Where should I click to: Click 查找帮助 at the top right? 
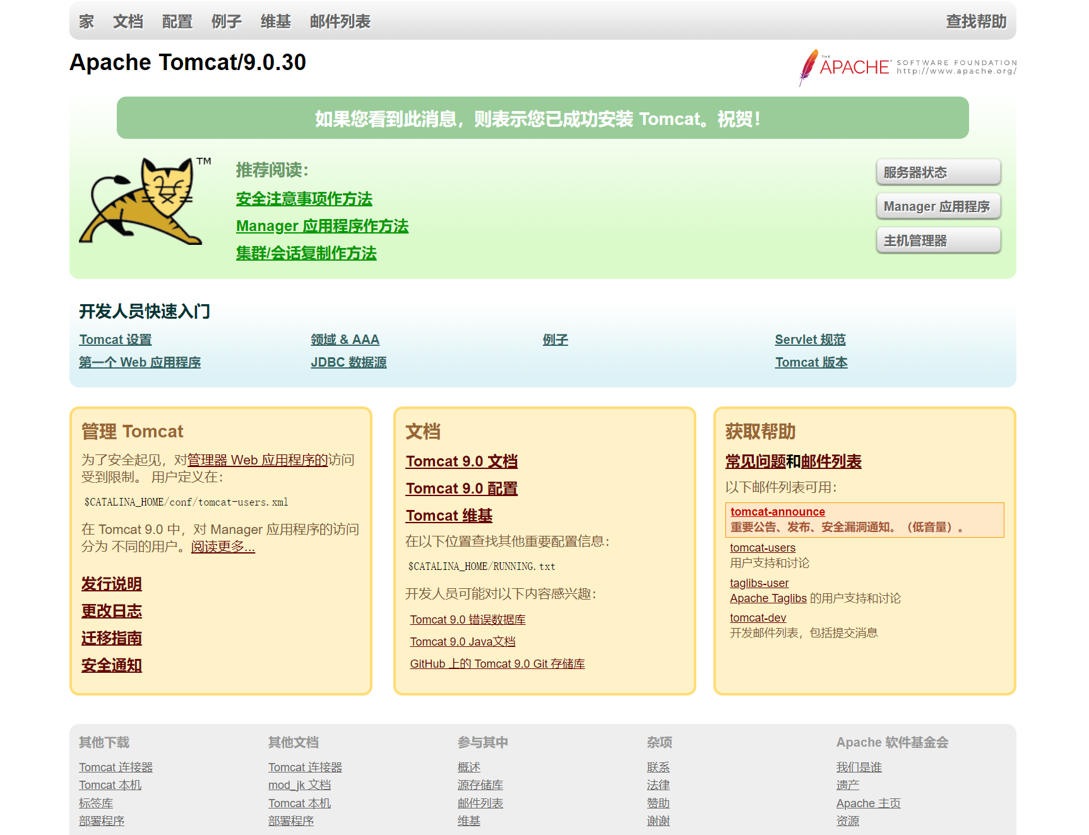pyautogui.click(x=975, y=21)
